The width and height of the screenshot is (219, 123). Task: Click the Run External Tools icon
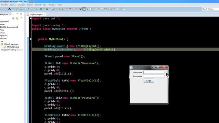53,9
